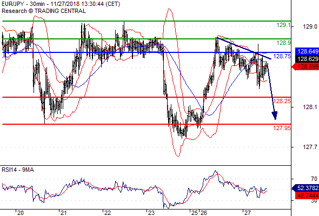
Task: Select the blue 128.649 price tag
Action: click(x=307, y=51)
